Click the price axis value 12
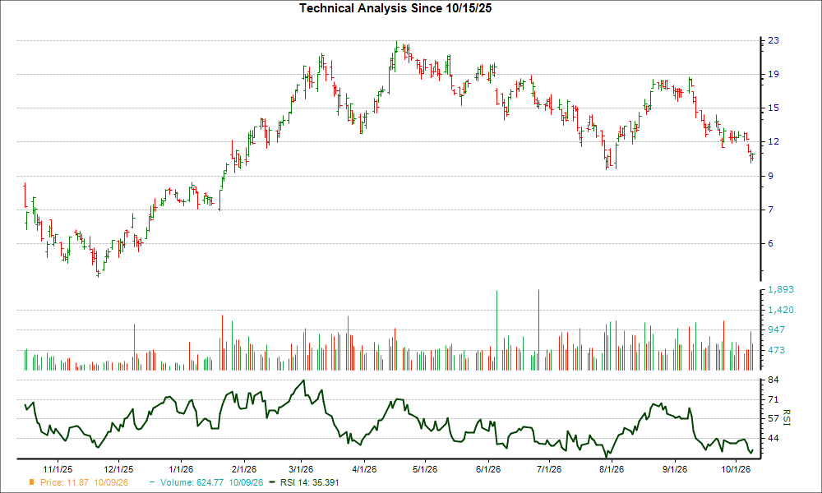 [x=774, y=142]
